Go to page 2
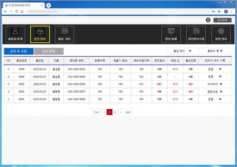 click(x=115, y=112)
